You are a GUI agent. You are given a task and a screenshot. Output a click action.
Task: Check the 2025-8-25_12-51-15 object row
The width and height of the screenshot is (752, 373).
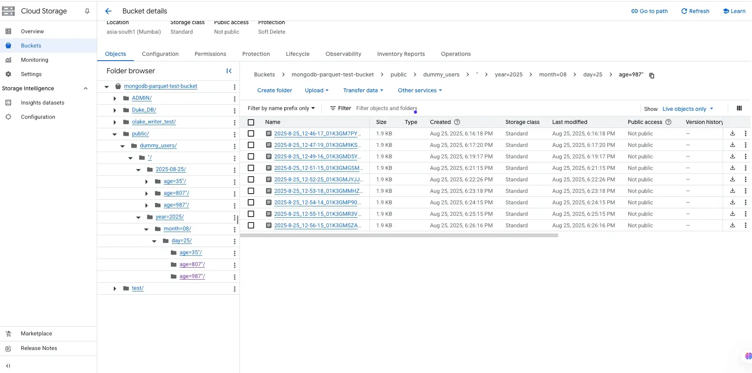251,168
